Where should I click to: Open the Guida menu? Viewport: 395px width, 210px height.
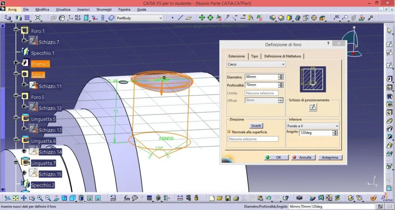point(142,10)
